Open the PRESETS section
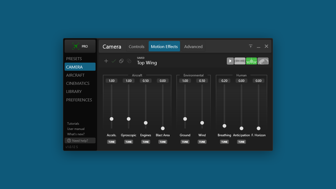This screenshot has width=336, height=189. 74,59
